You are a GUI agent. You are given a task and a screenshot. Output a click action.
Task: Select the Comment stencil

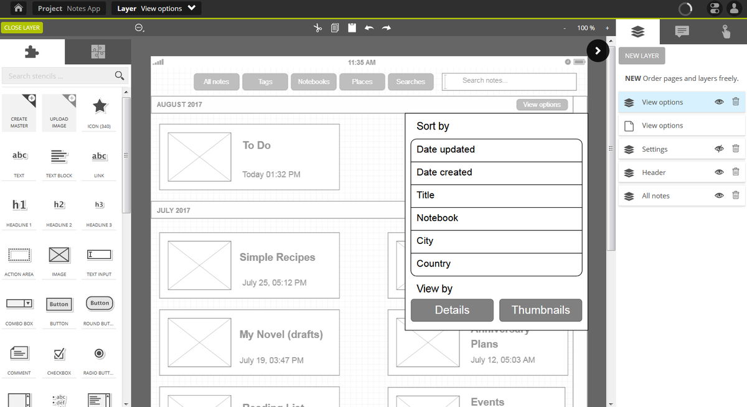[x=19, y=359]
